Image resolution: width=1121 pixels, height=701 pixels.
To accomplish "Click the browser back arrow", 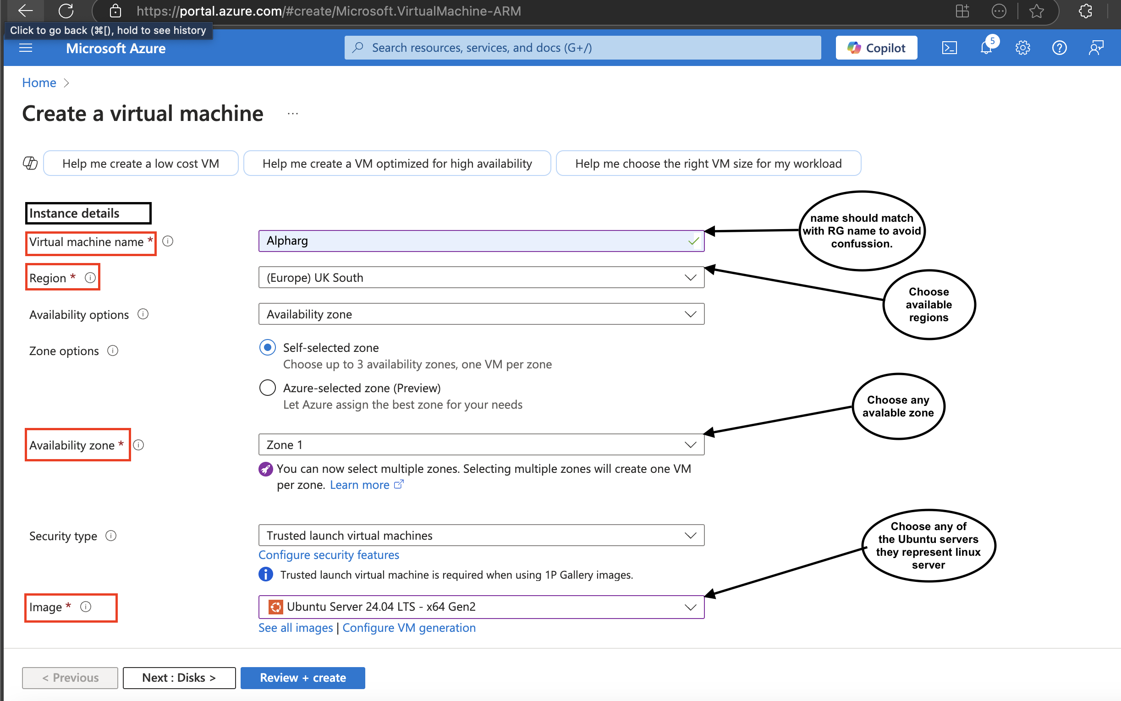I will [25, 10].
